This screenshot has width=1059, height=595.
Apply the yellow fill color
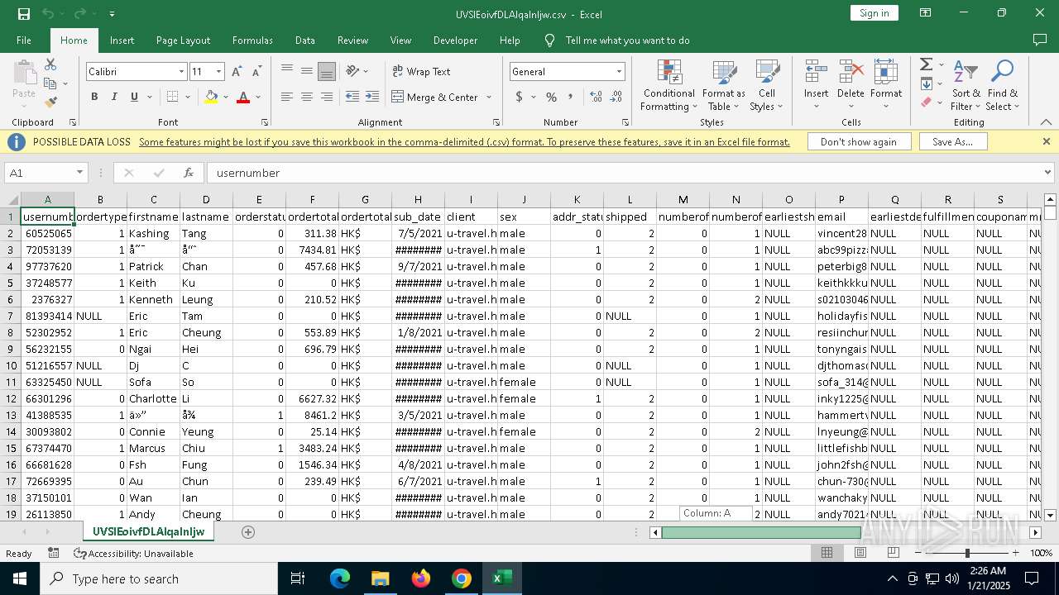pos(211,97)
